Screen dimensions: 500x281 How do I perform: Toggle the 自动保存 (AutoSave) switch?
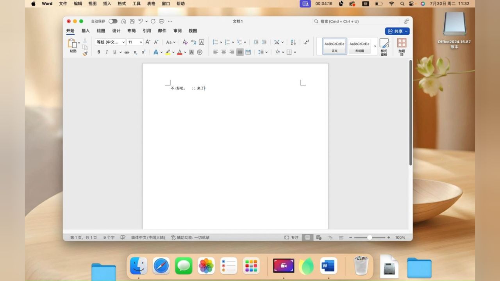(113, 21)
